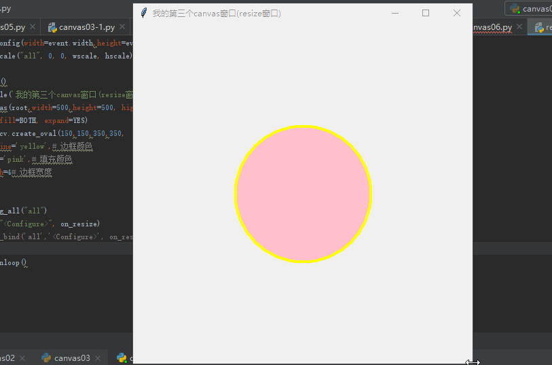
Task: Close the resize canvas window
Action: click(457, 14)
